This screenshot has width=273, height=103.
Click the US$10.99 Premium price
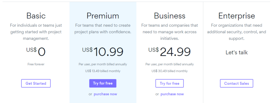(x=103, y=52)
